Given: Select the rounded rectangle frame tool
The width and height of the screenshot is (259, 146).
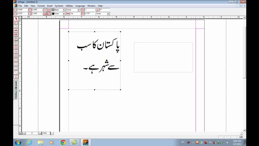Looking at the screenshot, I should [x=16, y=56].
